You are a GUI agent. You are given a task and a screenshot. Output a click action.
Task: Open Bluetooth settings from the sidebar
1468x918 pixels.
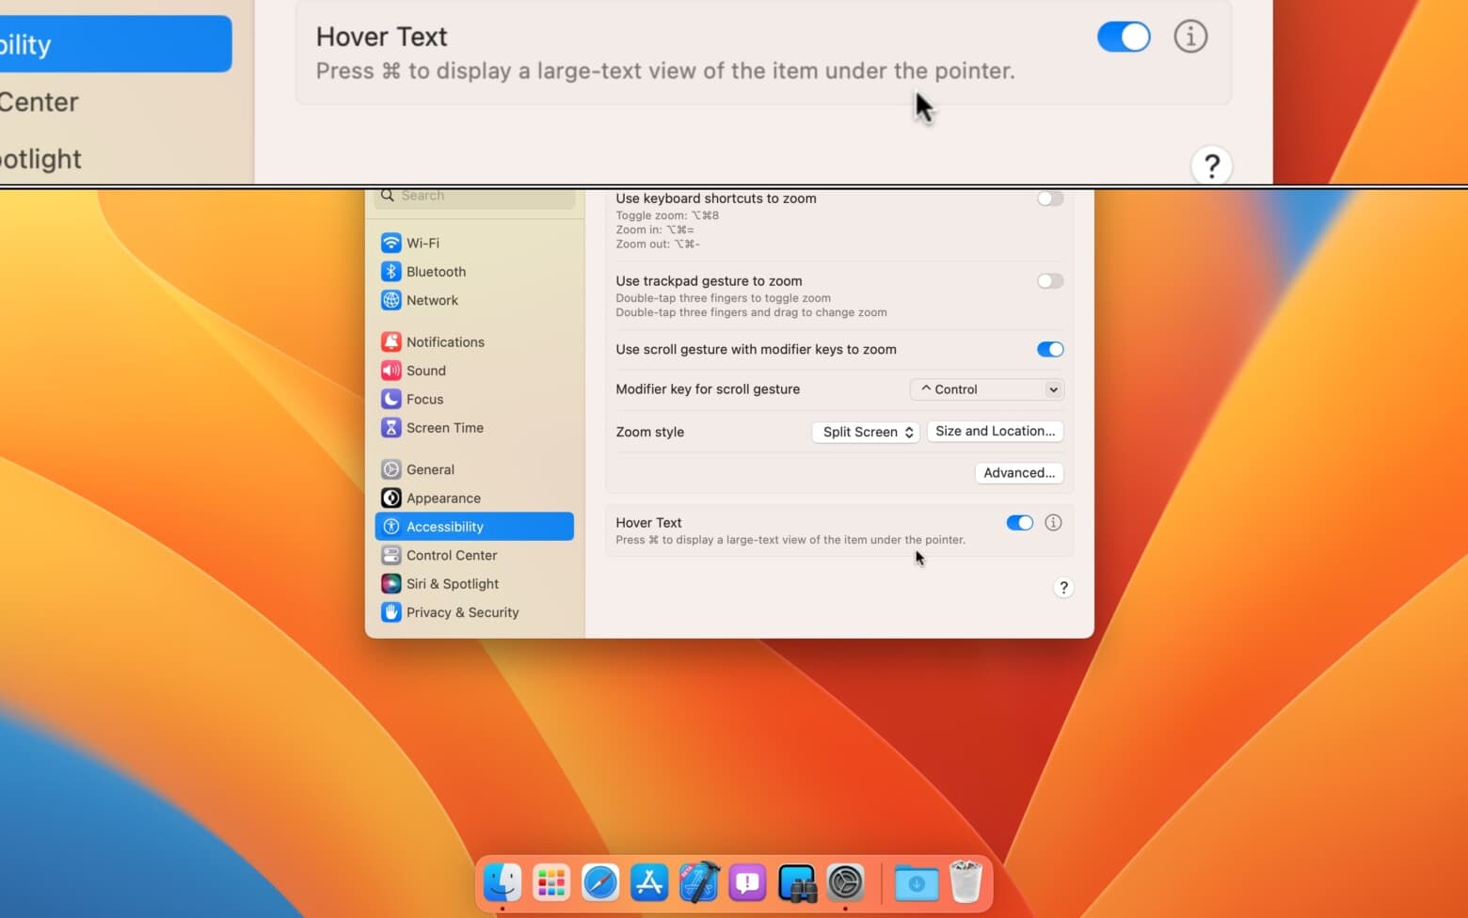(436, 271)
